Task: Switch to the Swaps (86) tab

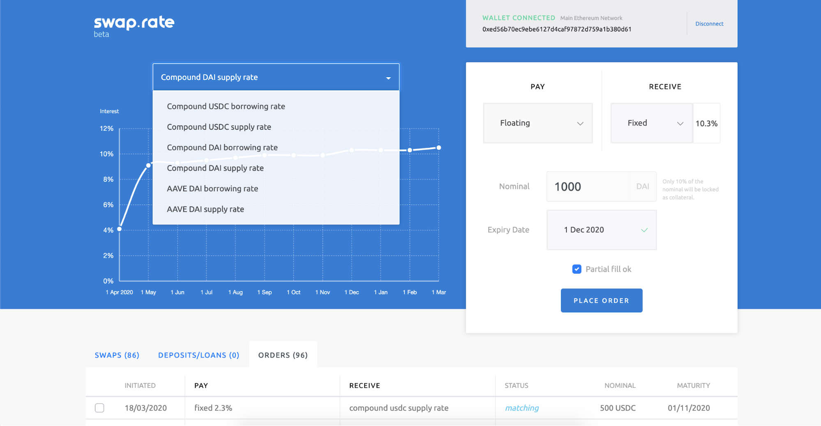Action: click(117, 355)
